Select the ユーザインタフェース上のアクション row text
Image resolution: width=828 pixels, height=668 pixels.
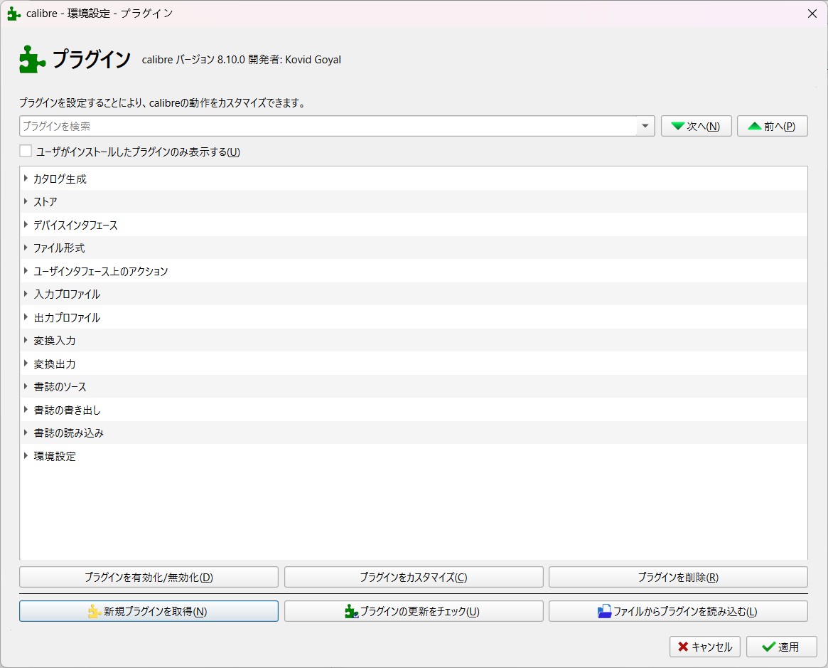pos(100,271)
